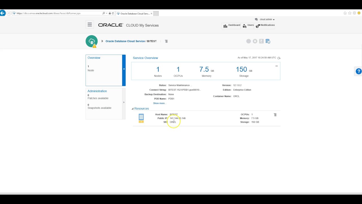Open browser Tools gear icon
The image size is (362, 204).
[354, 13]
